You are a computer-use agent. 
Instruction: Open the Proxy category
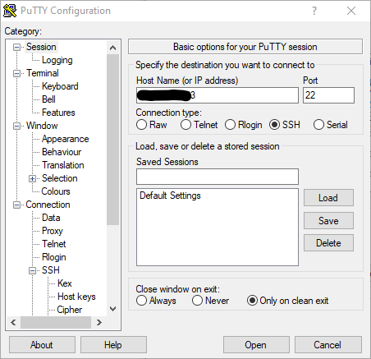pyautogui.click(x=53, y=231)
